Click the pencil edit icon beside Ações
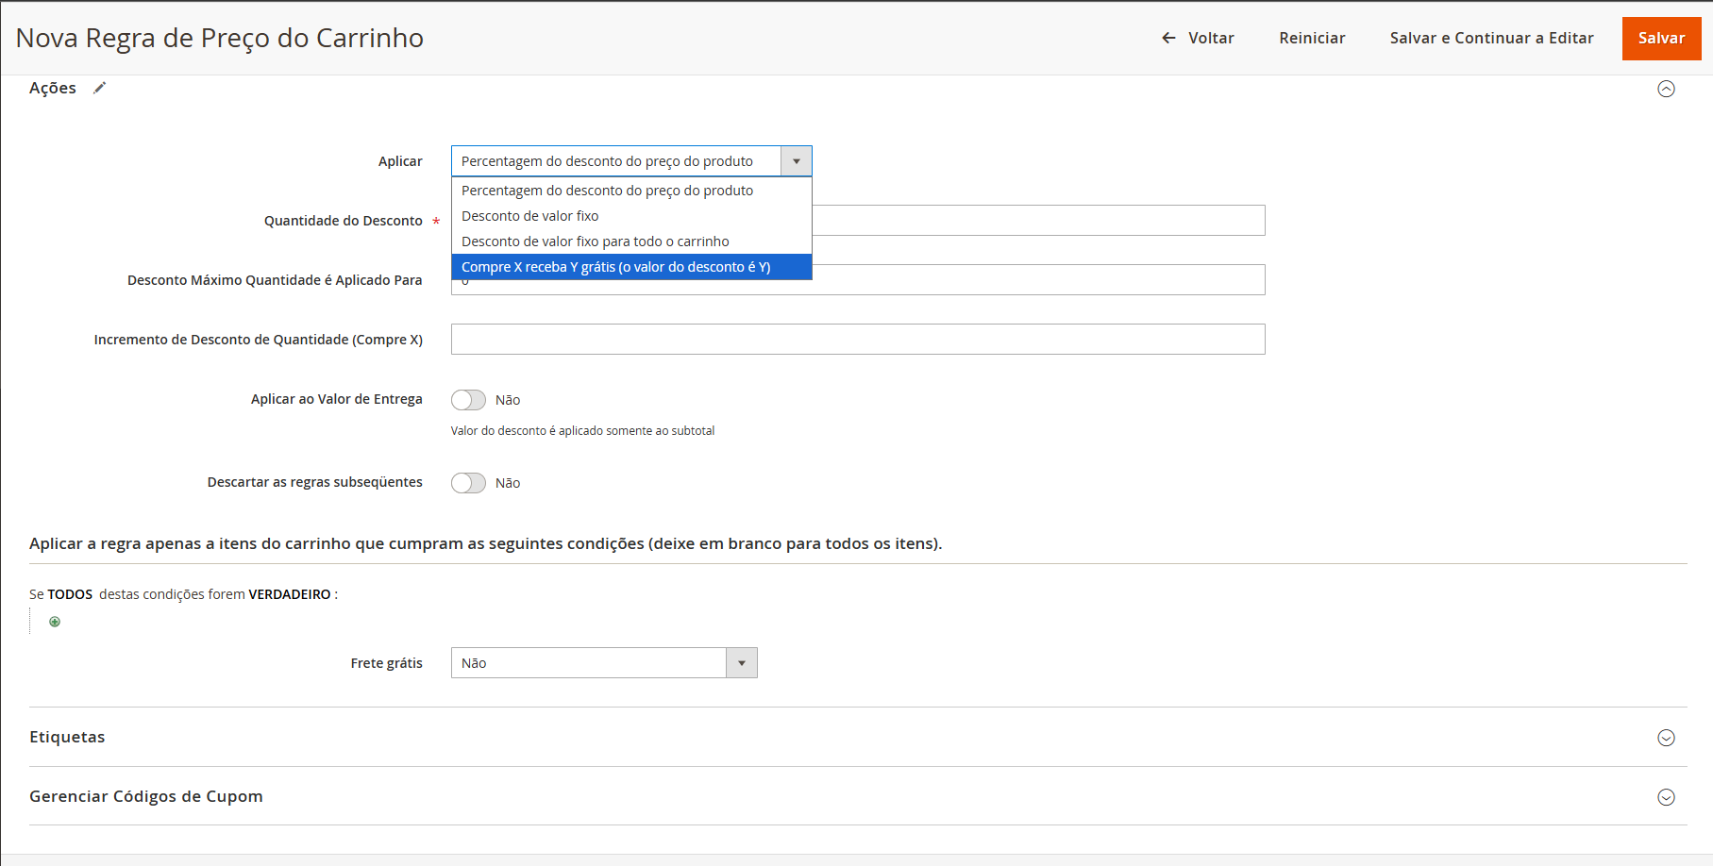The height and width of the screenshot is (866, 1713). tap(99, 88)
